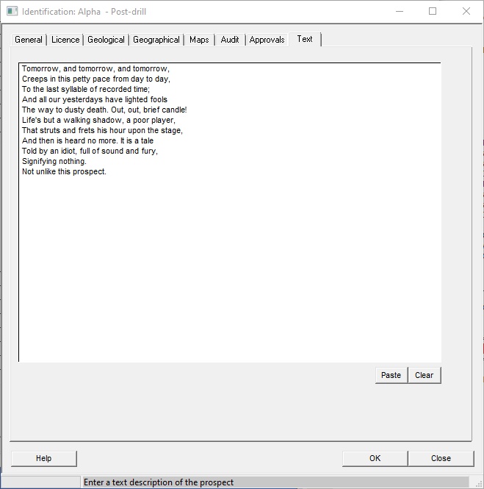Select the Text tab
Screen dimensions: 484x489
[x=305, y=39]
